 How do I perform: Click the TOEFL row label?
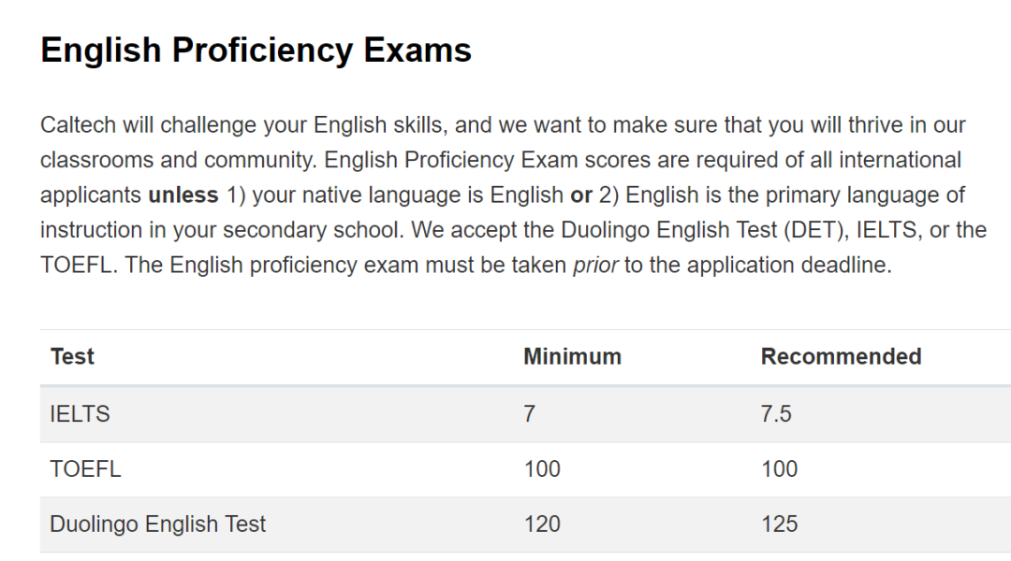(x=85, y=468)
